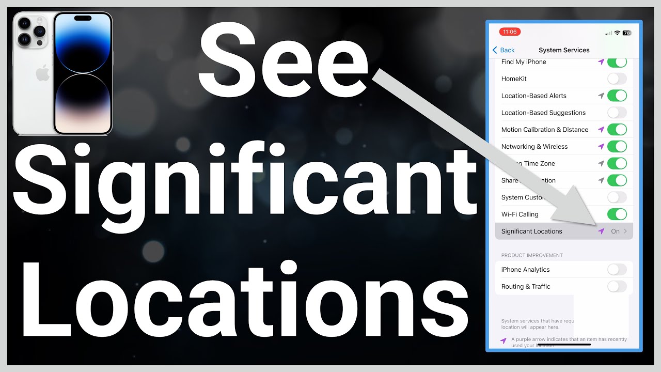The width and height of the screenshot is (661, 372).
Task: Click the "Location-Based Alerts" label
Action: pos(534,96)
